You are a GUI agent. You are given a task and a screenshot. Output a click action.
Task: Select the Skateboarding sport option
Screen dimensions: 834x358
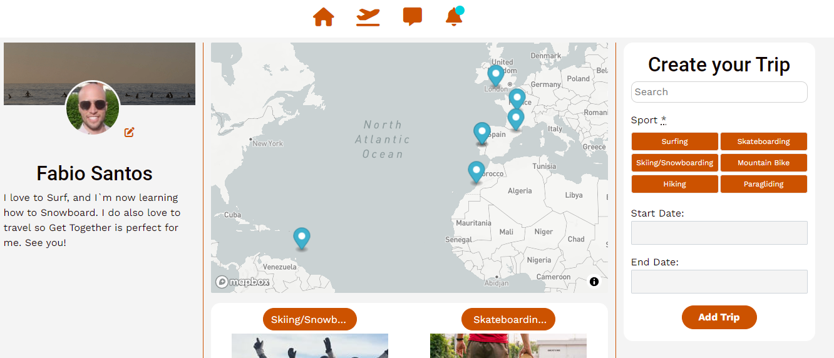763,141
